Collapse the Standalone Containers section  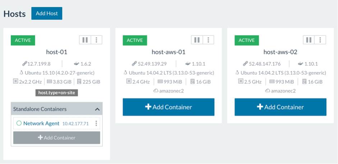(97, 109)
